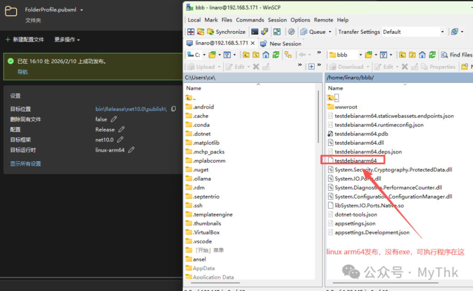Refresh the local panel
This screenshot has width=473, height=291.
pos(276,55)
